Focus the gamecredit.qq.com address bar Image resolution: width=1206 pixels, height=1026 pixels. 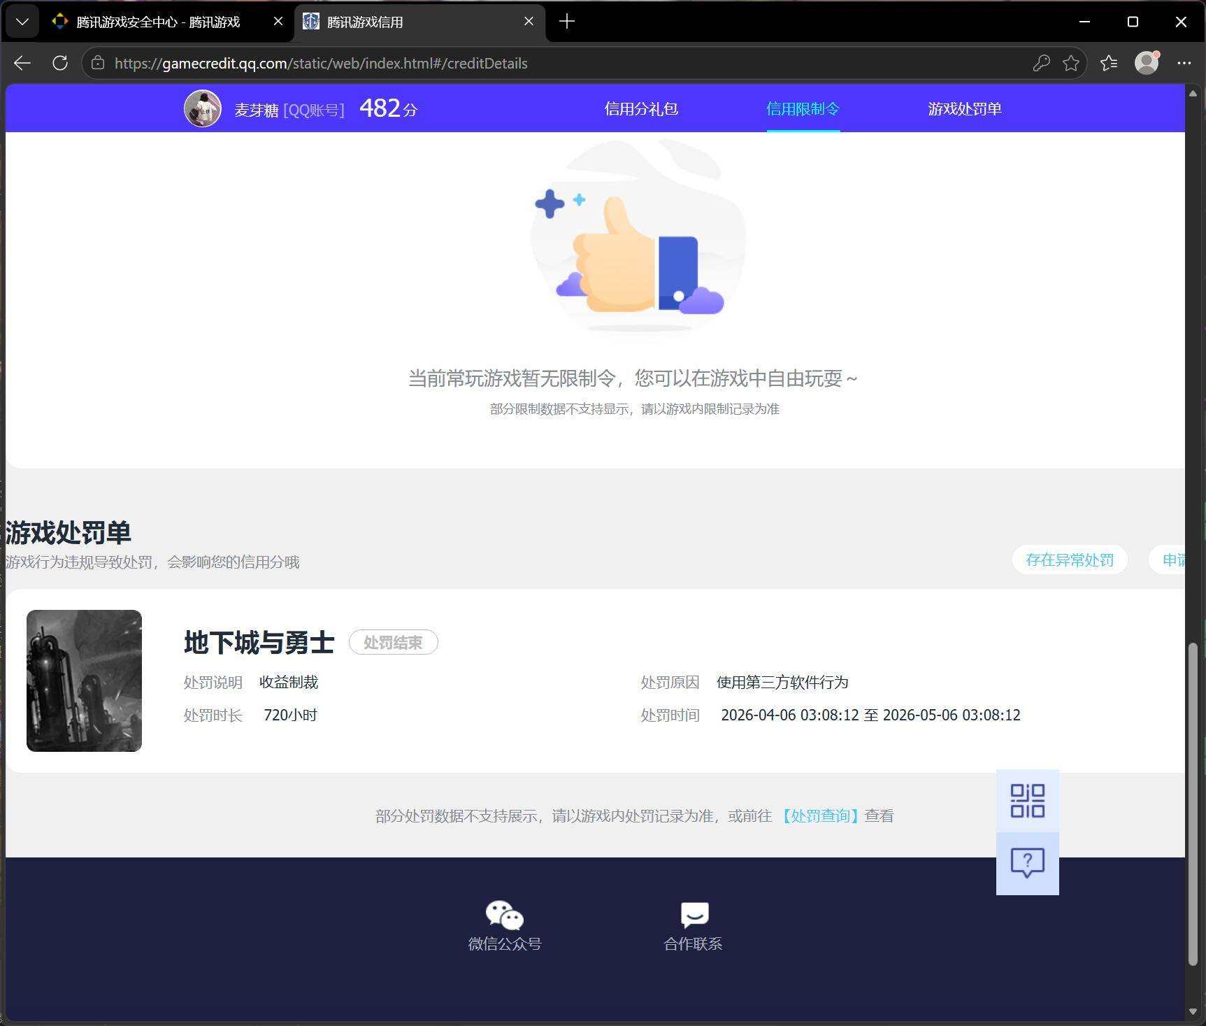point(559,63)
